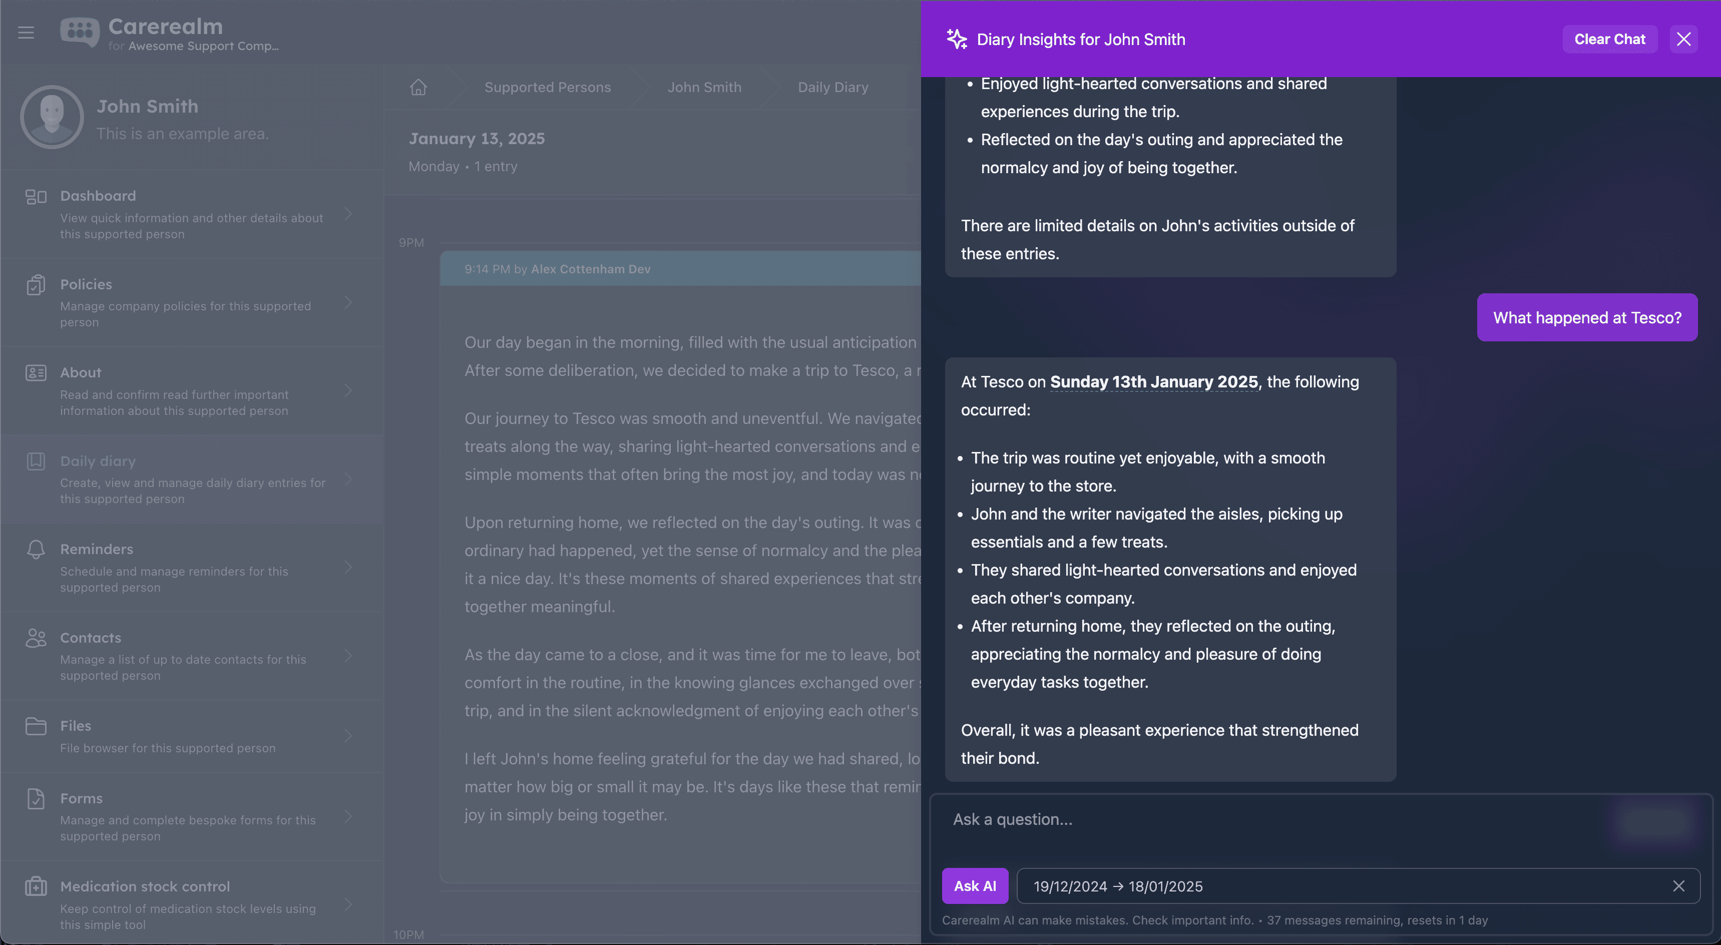The width and height of the screenshot is (1721, 945).
Task: Open the Files menu item
Action: click(x=192, y=736)
